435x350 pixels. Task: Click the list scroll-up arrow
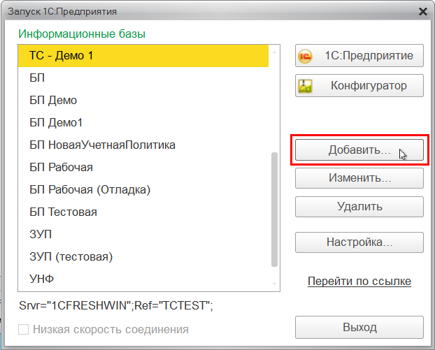pos(274,52)
